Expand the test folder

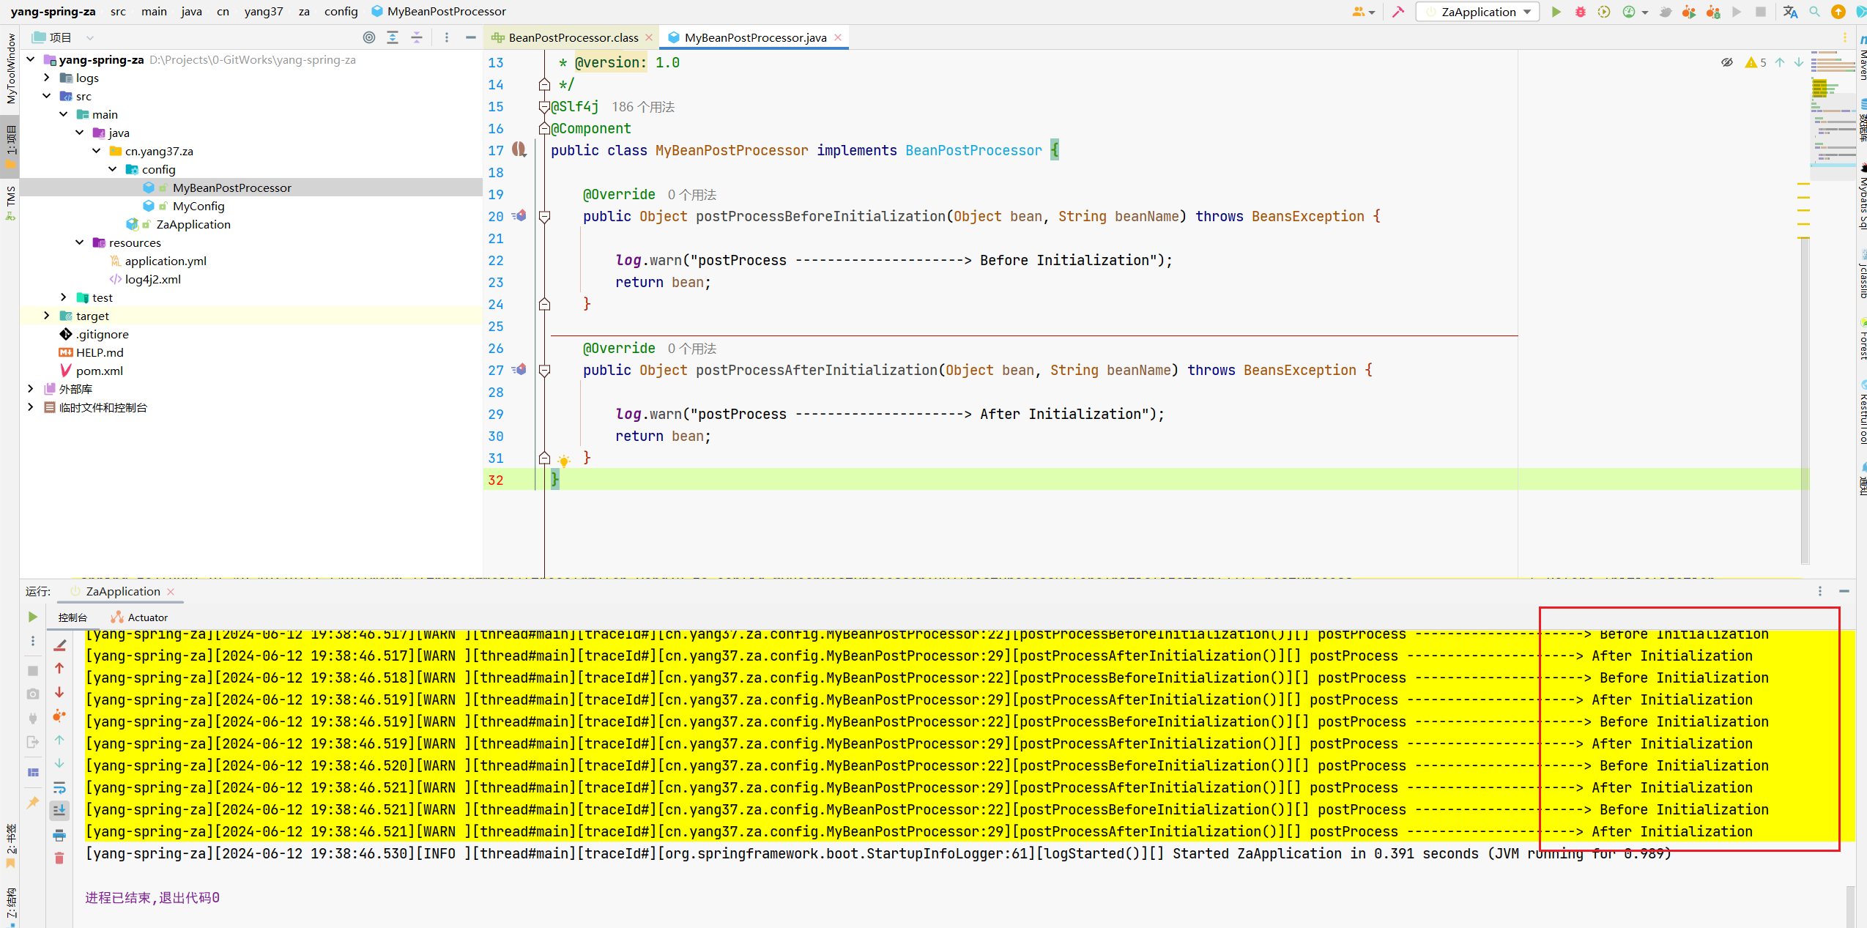pos(64,297)
